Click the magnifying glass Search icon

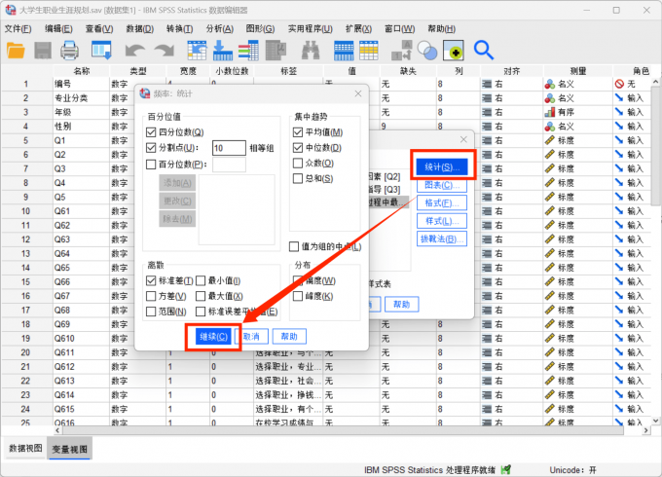(x=483, y=49)
